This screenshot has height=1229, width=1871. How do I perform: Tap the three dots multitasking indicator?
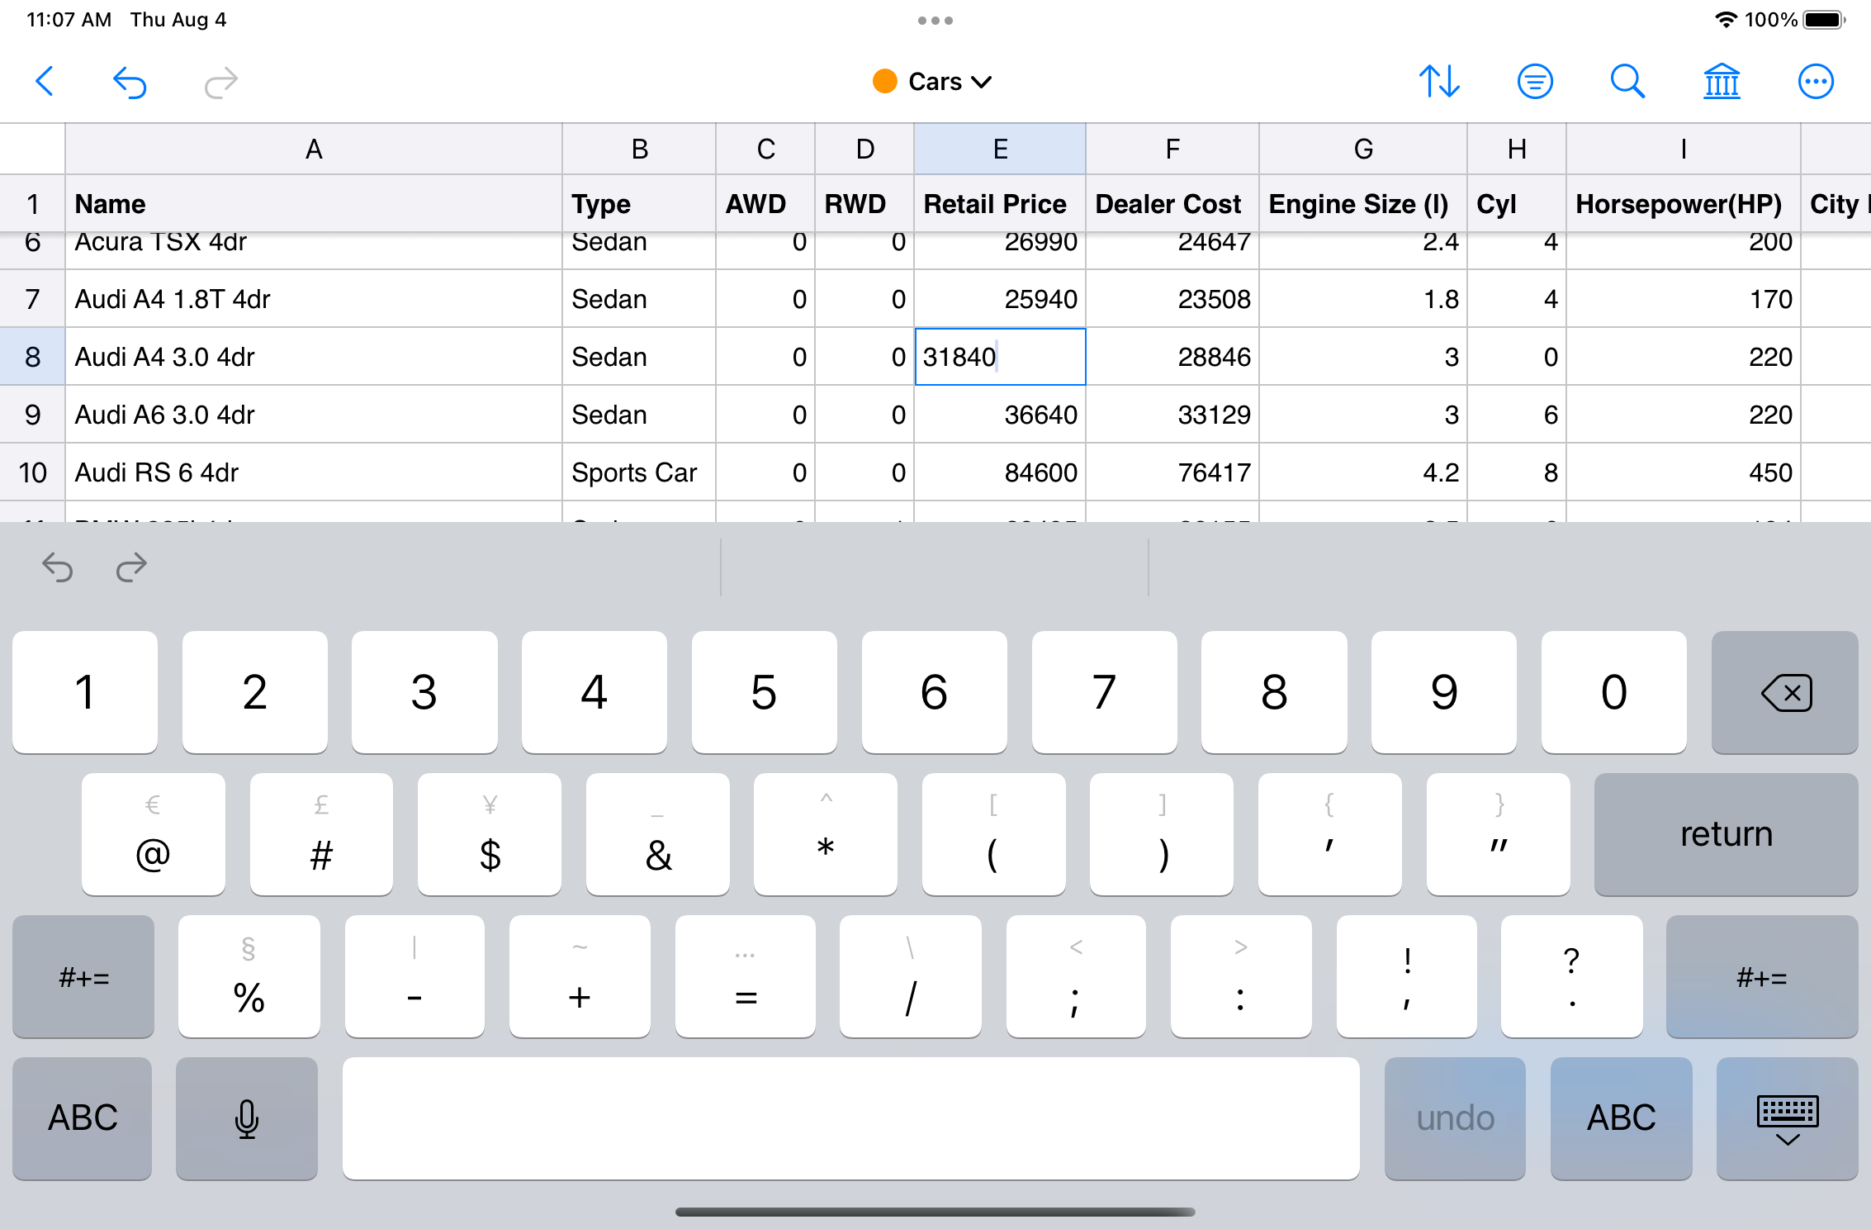coord(935,21)
